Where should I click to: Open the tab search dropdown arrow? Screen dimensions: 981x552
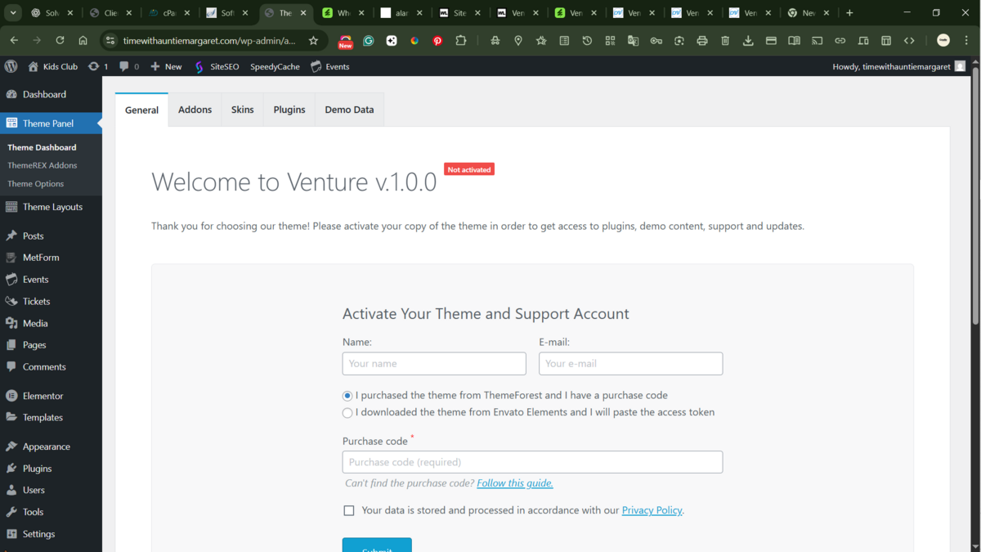coord(13,13)
